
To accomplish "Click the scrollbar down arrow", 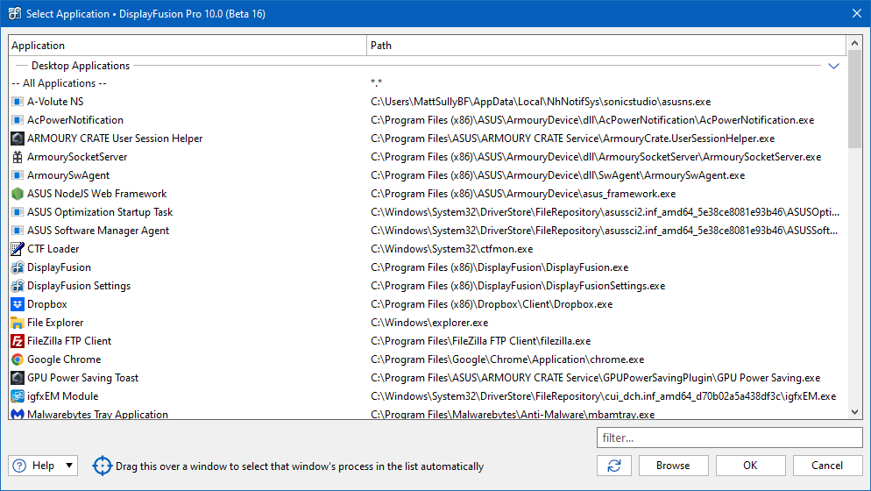I will point(854,411).
